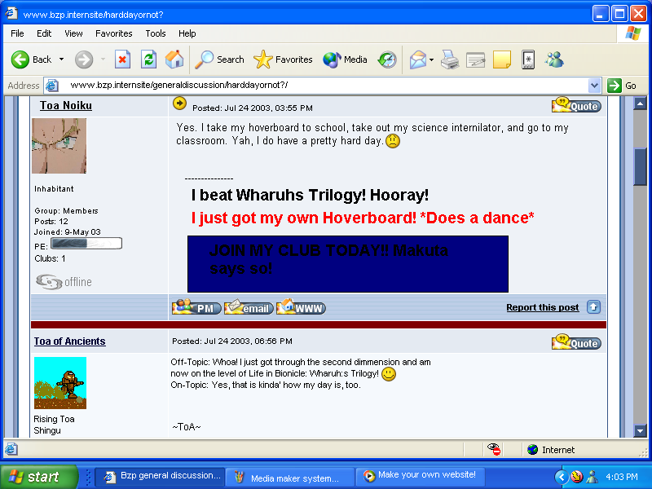Click the offline status icon

(64, 282)
